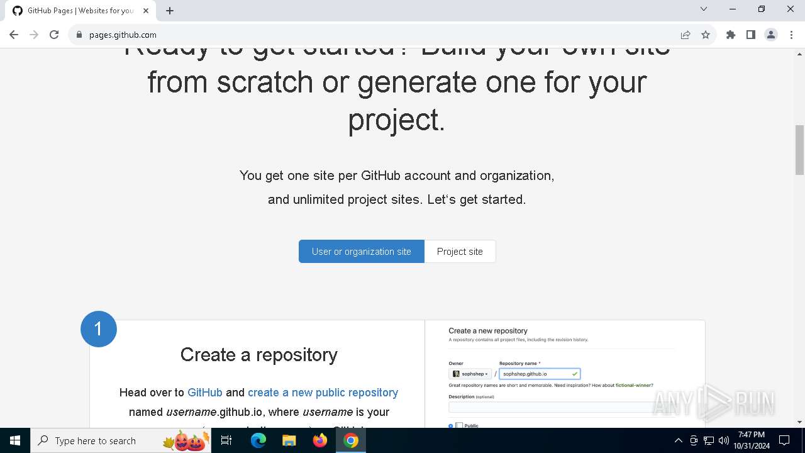Open the Windows Start menu

(x=15, y=440)
